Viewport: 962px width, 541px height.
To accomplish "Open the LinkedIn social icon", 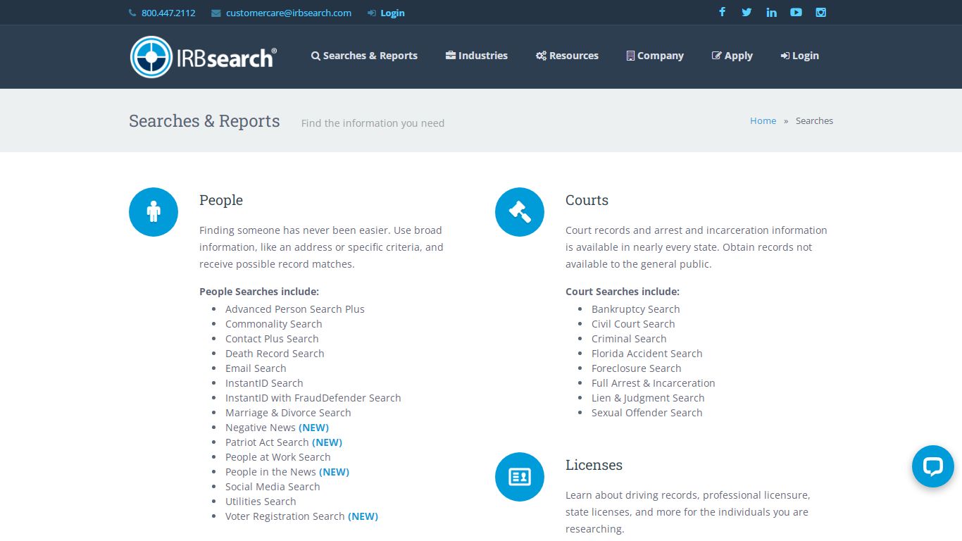I will pyautogui.click(x=771, y=12).
